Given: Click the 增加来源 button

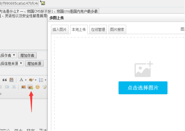Looking at the screenshot, I should tap(34, 63).
